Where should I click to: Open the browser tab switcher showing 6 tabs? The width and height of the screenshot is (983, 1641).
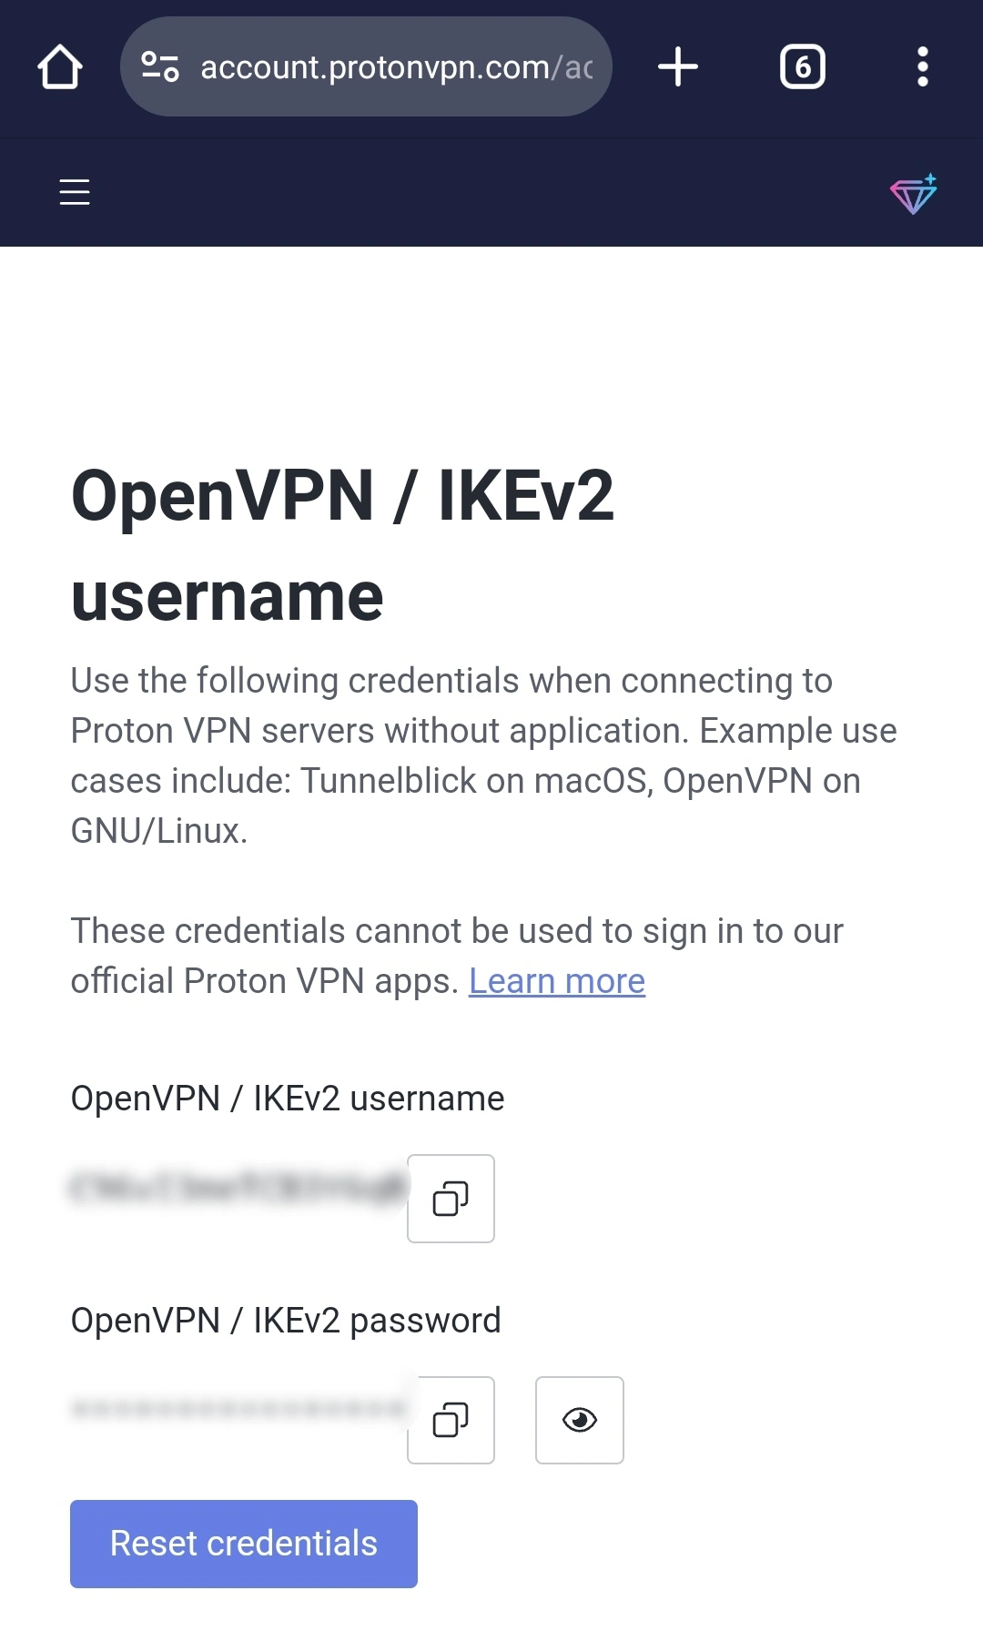point(802,66)
